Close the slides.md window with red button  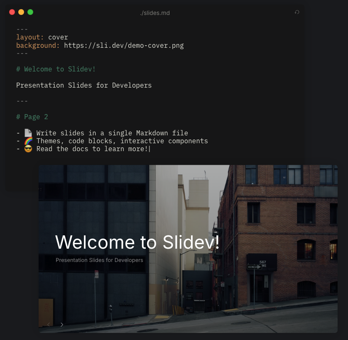click(x=12, y=12)
